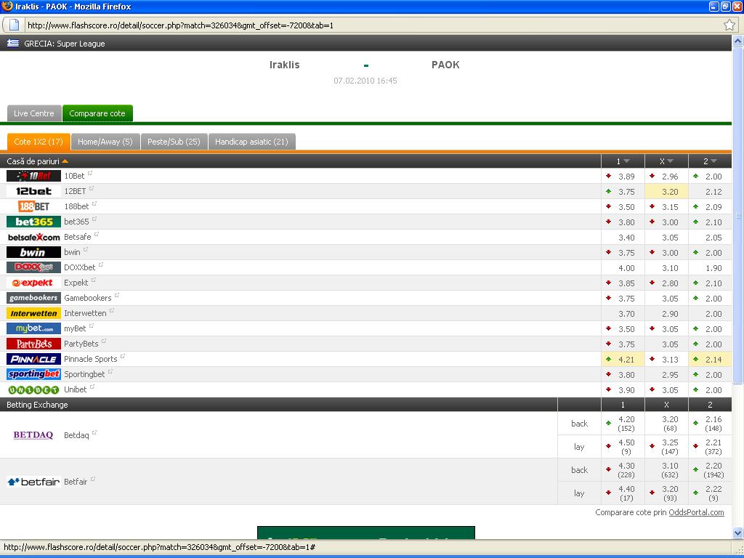
Task: Click the Gamebookers name link
Action: [88, 298]
